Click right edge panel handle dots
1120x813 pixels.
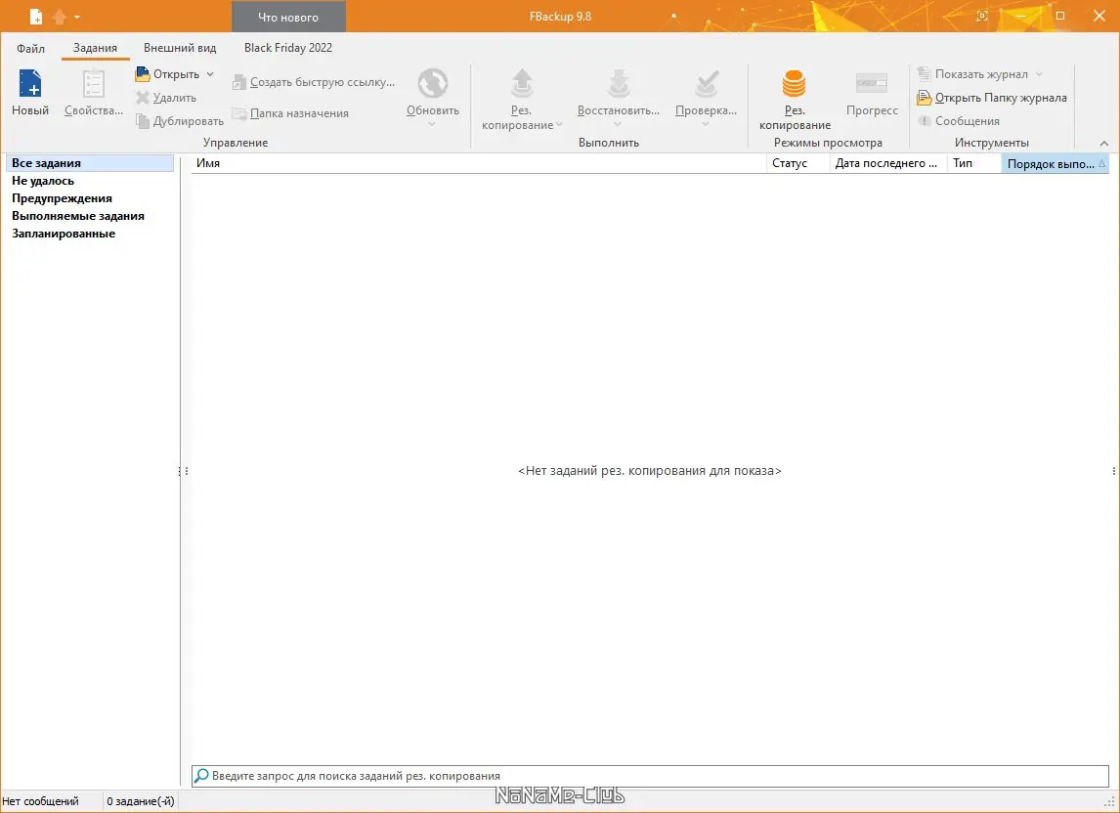(1113, 471)
